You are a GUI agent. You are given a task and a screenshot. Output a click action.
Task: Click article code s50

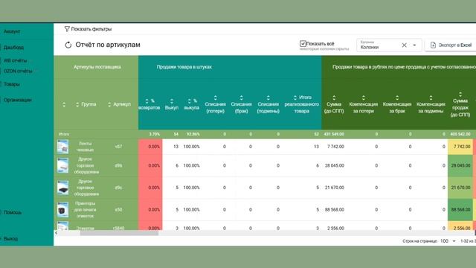[118, 210]
